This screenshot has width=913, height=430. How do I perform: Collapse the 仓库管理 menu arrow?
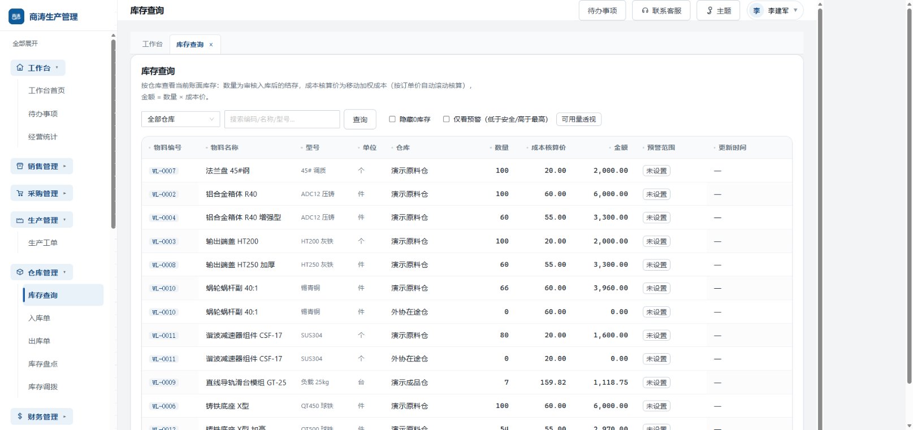[64, 272]
